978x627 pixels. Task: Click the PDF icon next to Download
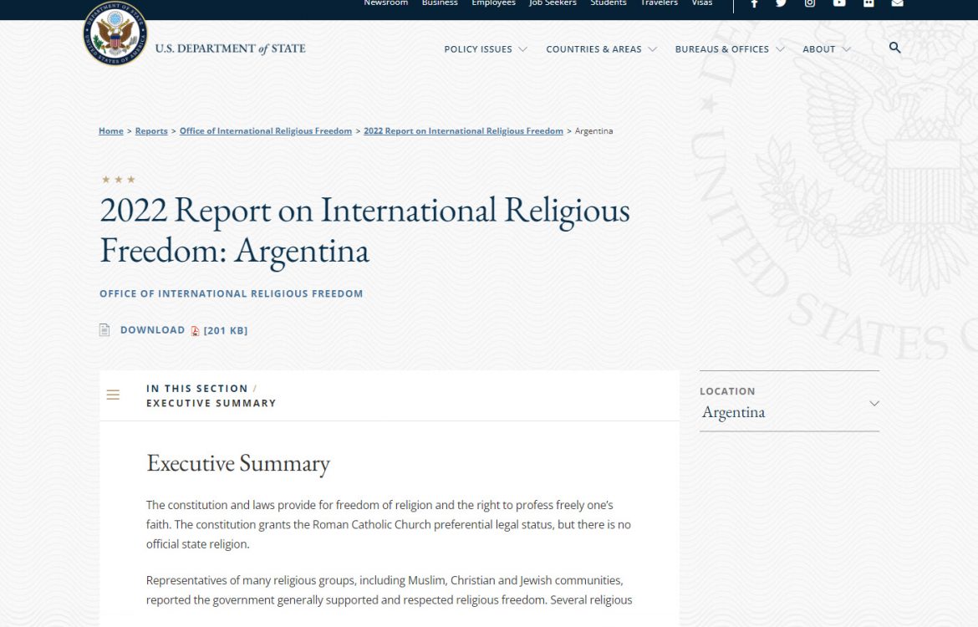(x=195, y=331)
